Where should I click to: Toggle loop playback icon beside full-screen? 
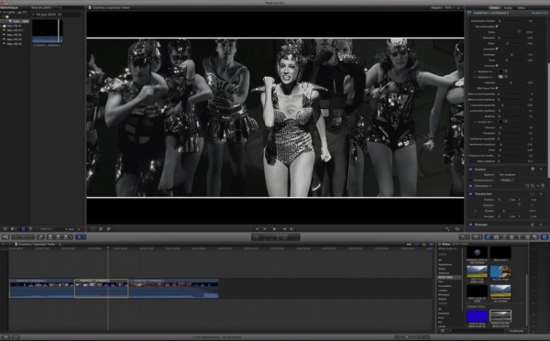457,229
